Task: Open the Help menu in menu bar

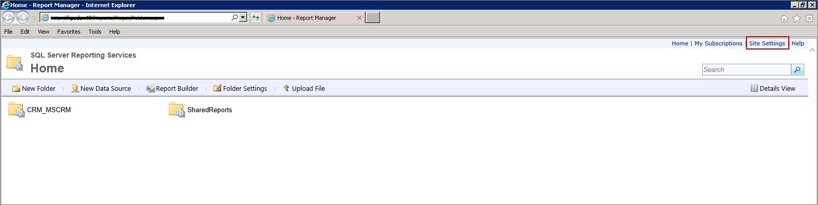Action: 115,32
